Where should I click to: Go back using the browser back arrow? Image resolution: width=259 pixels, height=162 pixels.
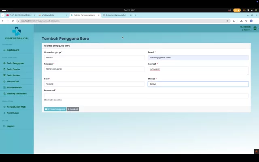pyautogui.click(x=3, y=21)
